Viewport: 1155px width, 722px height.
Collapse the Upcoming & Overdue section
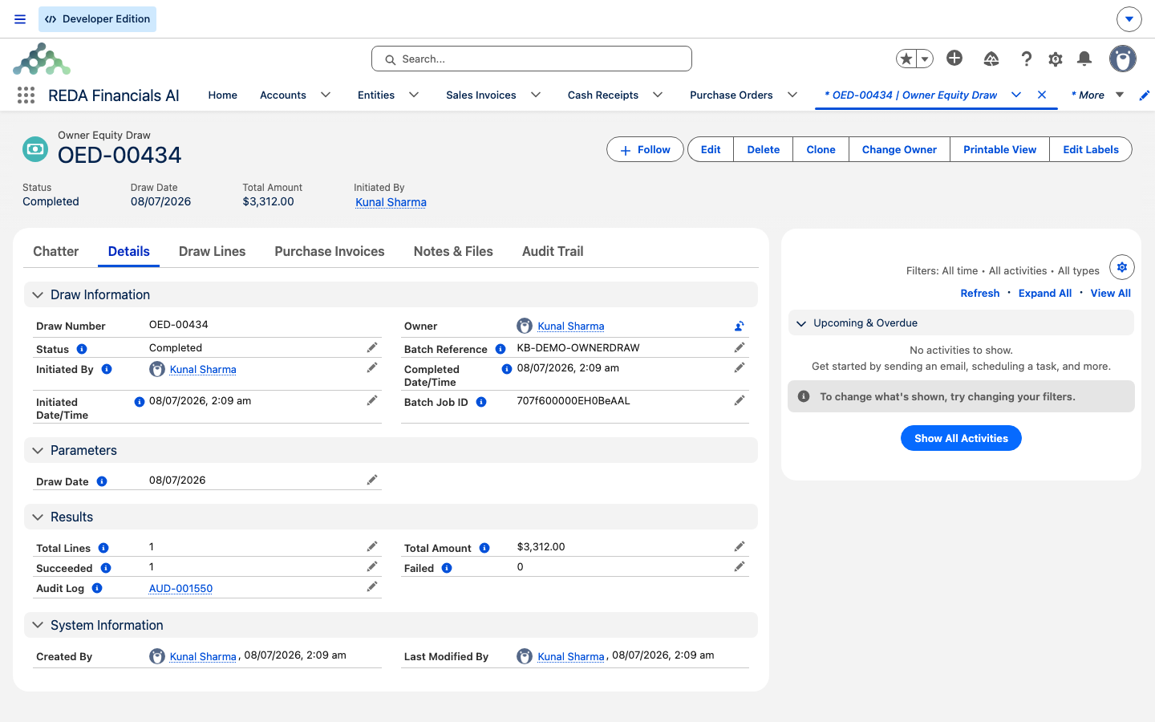point(801,323)
